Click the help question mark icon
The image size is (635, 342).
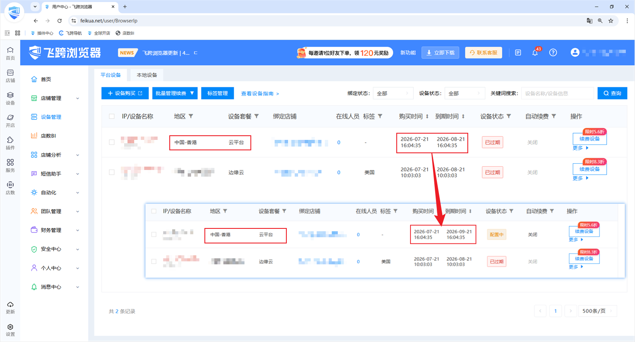coord(553,53)
